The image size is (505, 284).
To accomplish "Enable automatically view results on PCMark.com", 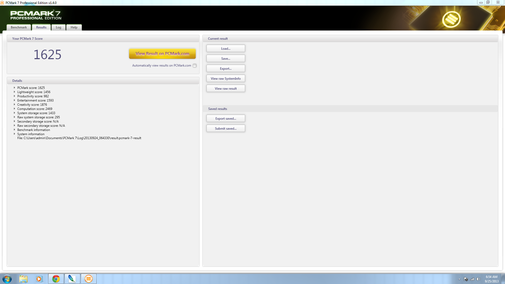I will [x=194, y=66].
